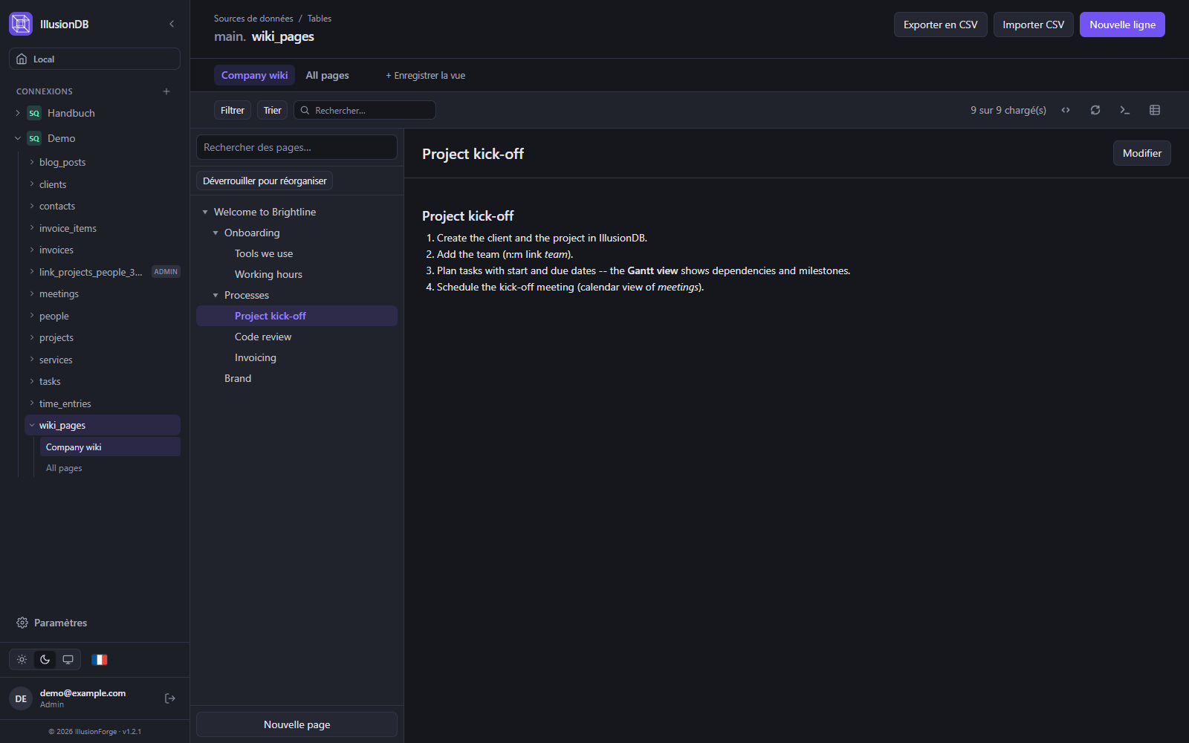Expand the blog_posts table
This screenshot has width=1189, height=743.
coord(32,162)
